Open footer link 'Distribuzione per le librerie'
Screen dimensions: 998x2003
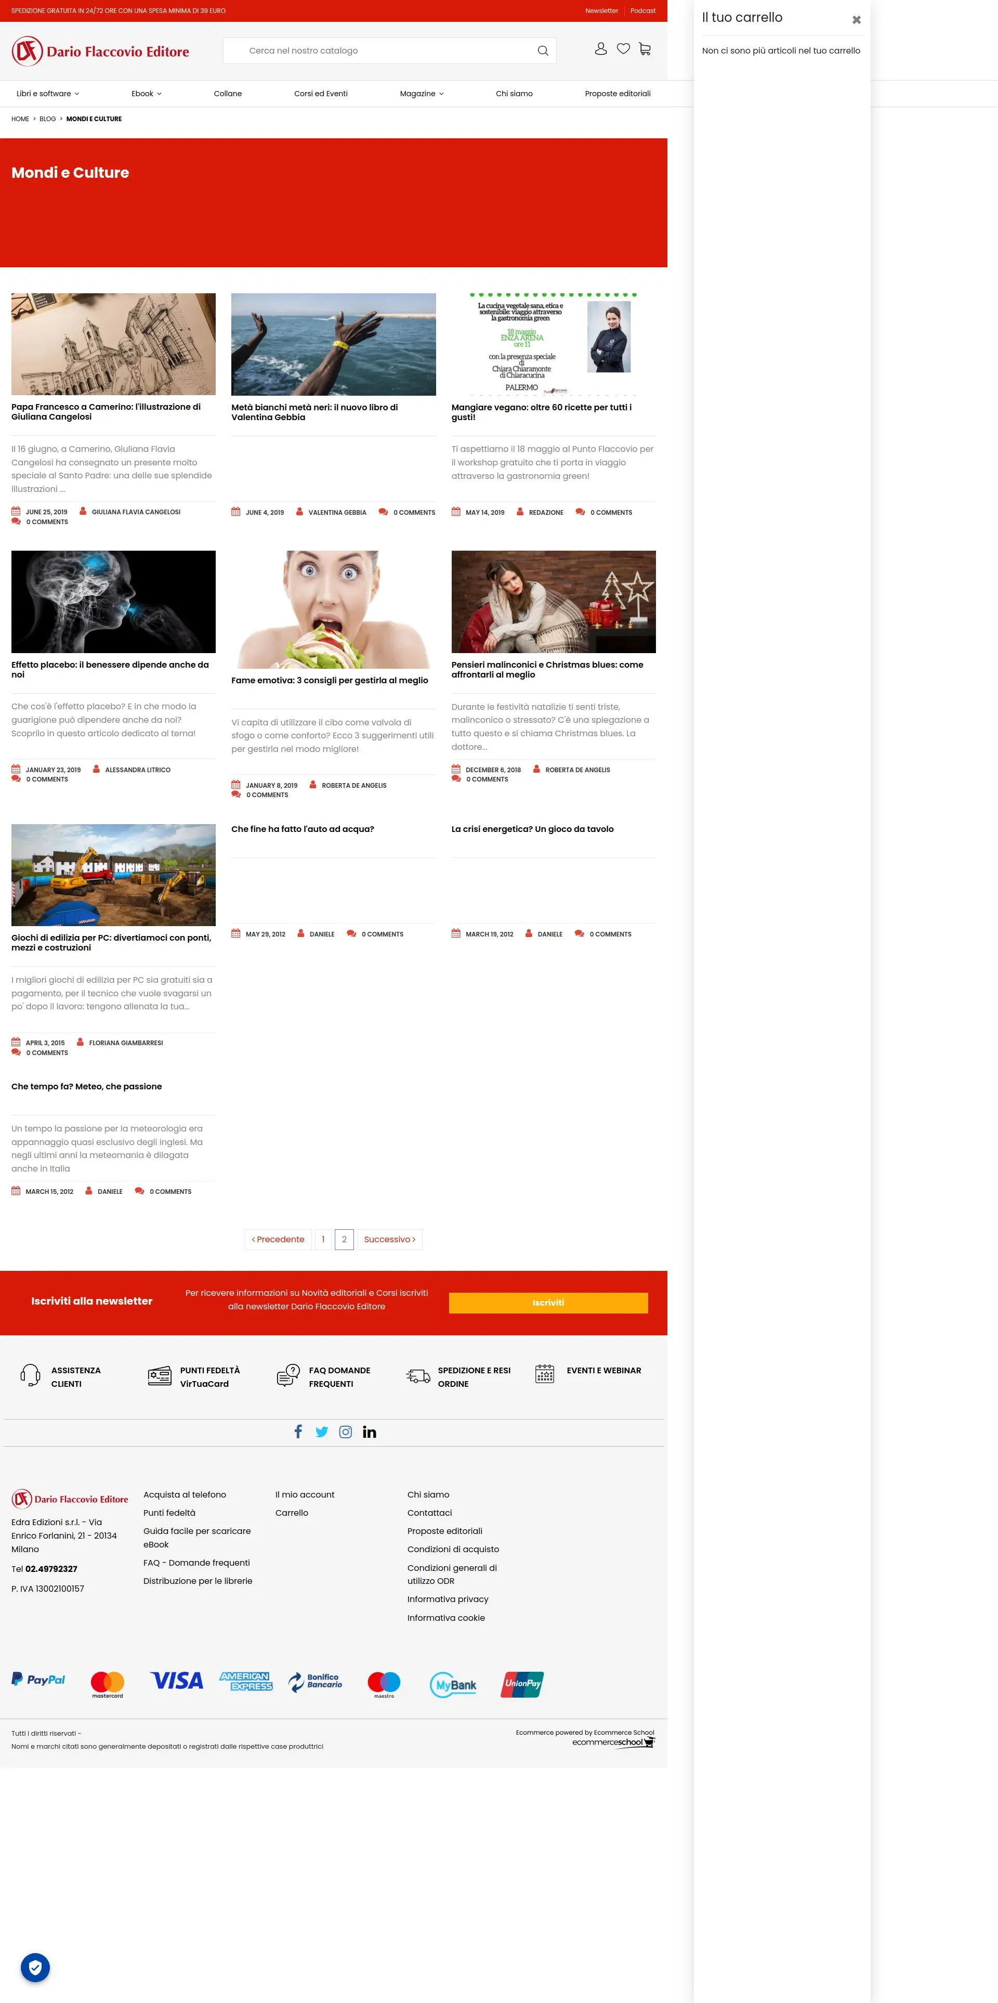pyautogui.click(x=198, y=1581)
